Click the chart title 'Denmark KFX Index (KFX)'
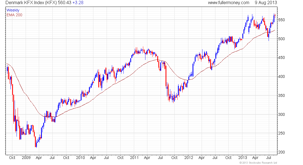The image size is (303, 165). (x=31, y=3)
